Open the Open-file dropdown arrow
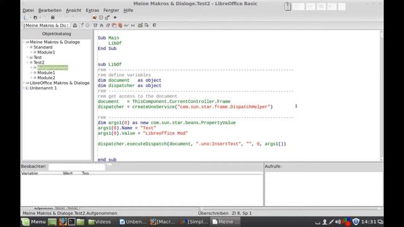 click(40, 18)
